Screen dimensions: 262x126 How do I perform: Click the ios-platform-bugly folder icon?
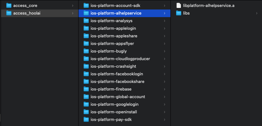point(86,51)
